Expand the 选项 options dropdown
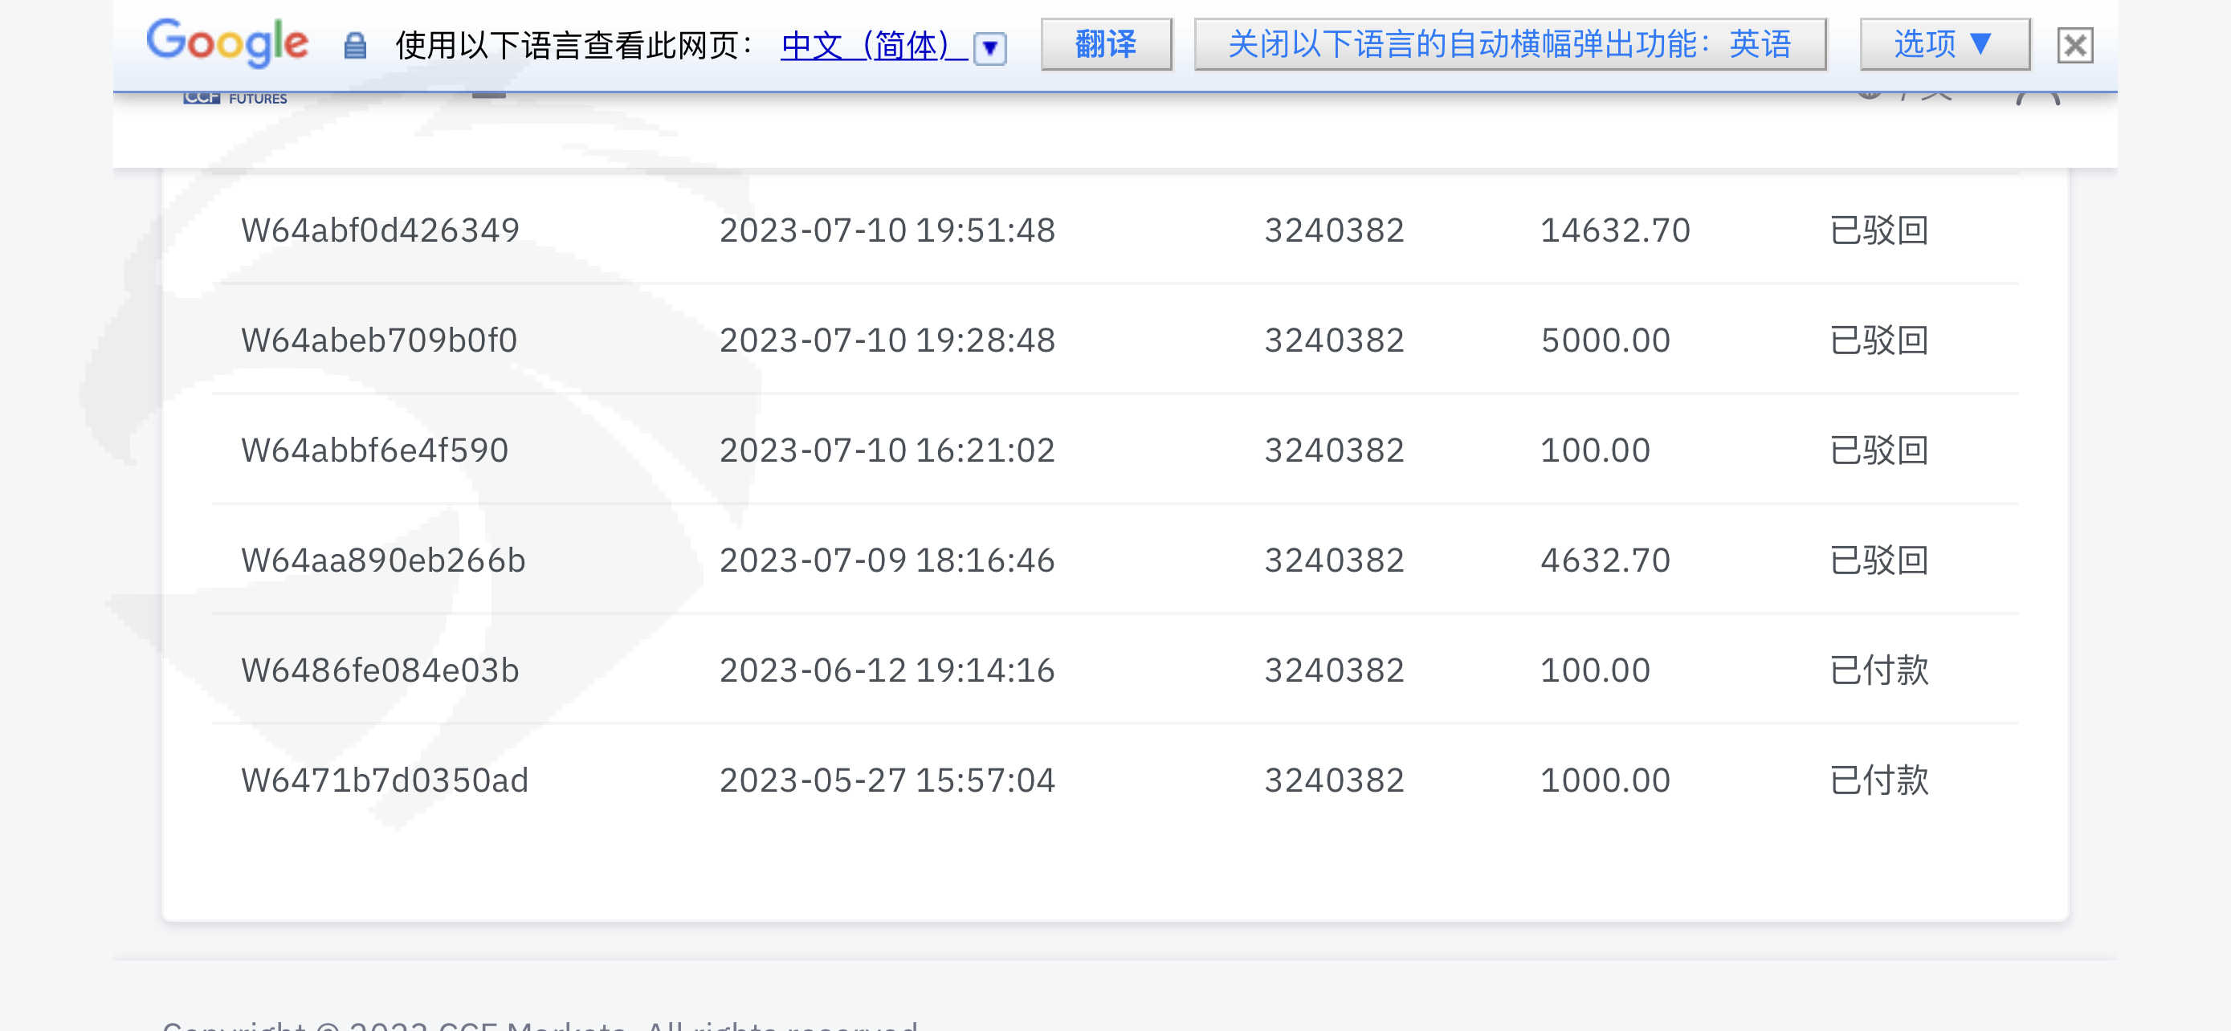2231x1031 pixels. click(x=1943, y=44)
